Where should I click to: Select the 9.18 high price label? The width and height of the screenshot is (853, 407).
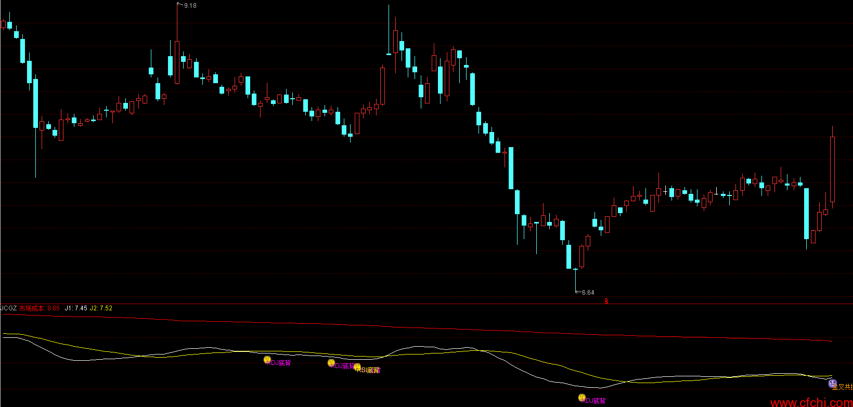click(190, 6)
